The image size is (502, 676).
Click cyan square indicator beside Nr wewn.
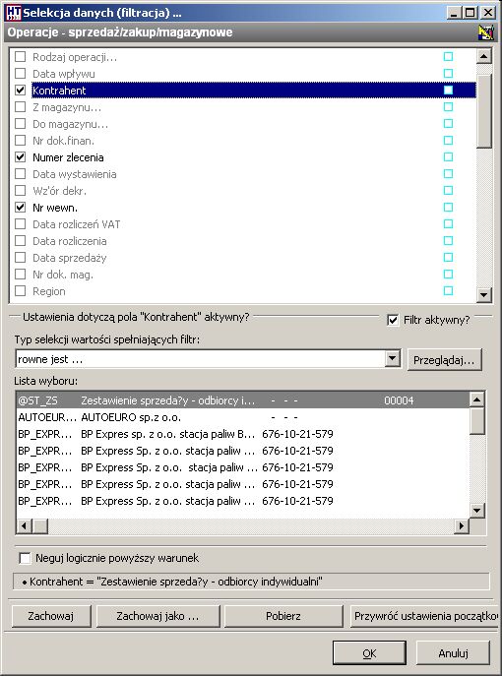pyautogui.click(x=448, y=208)
